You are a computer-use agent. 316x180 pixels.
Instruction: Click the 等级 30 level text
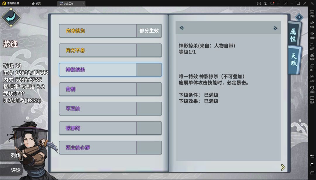tap(12, 66)
